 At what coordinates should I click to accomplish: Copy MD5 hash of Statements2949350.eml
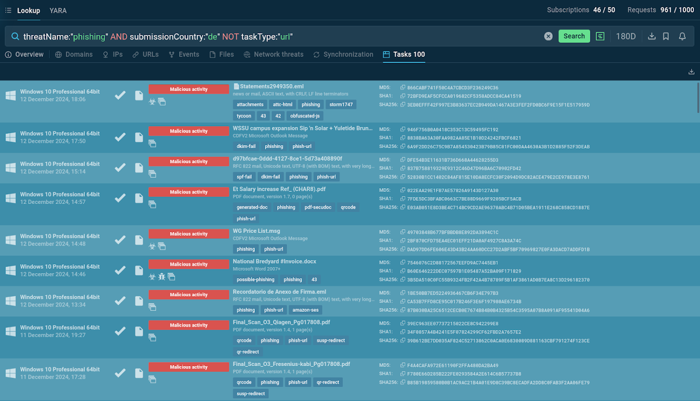(x=403, y=87)
